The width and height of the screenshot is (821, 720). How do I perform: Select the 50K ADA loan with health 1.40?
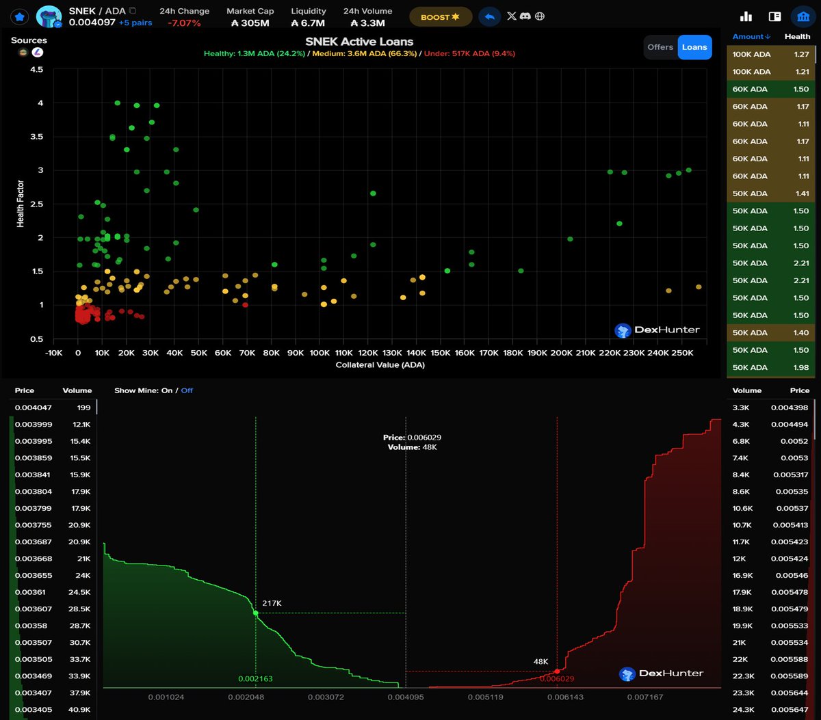tap(770, 332)
